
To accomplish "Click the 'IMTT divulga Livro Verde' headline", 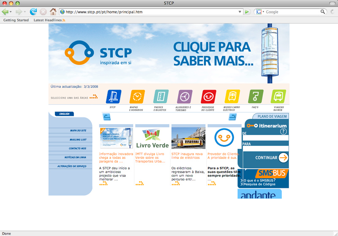I will (150, 157).
